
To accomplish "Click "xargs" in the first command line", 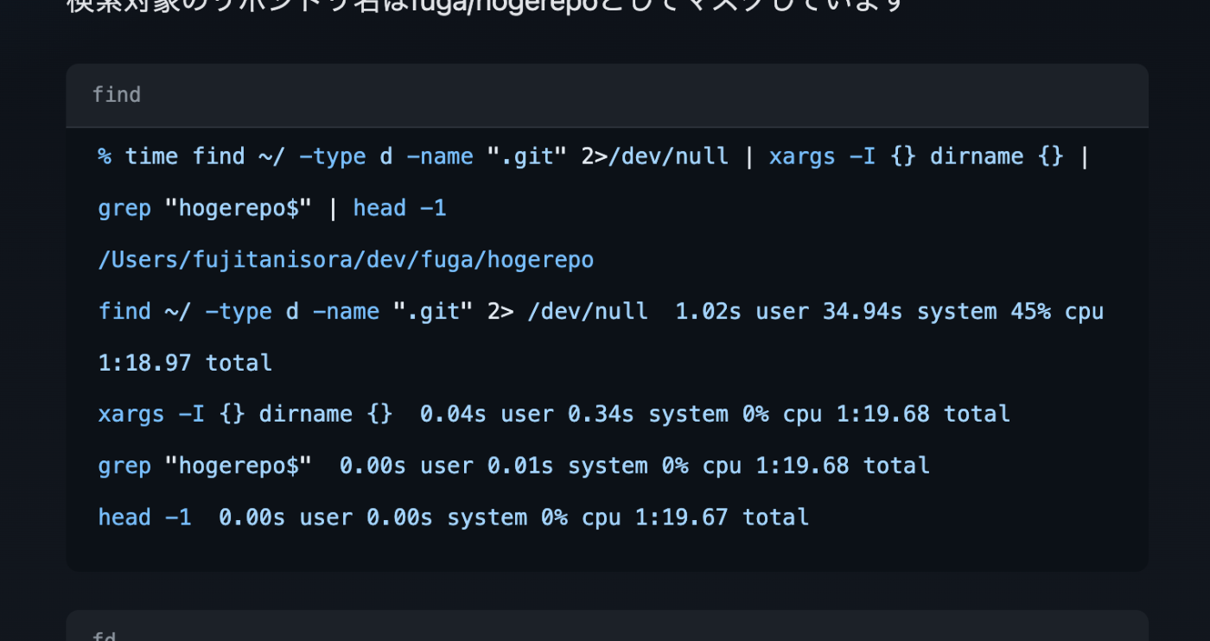I will pyautogui.click(x=801, y=156).
